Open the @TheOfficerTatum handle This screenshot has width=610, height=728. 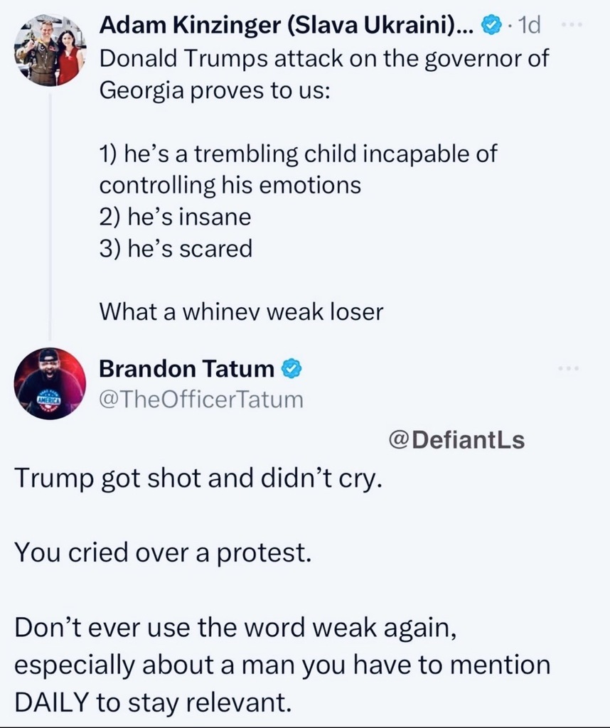pos(200,400)
